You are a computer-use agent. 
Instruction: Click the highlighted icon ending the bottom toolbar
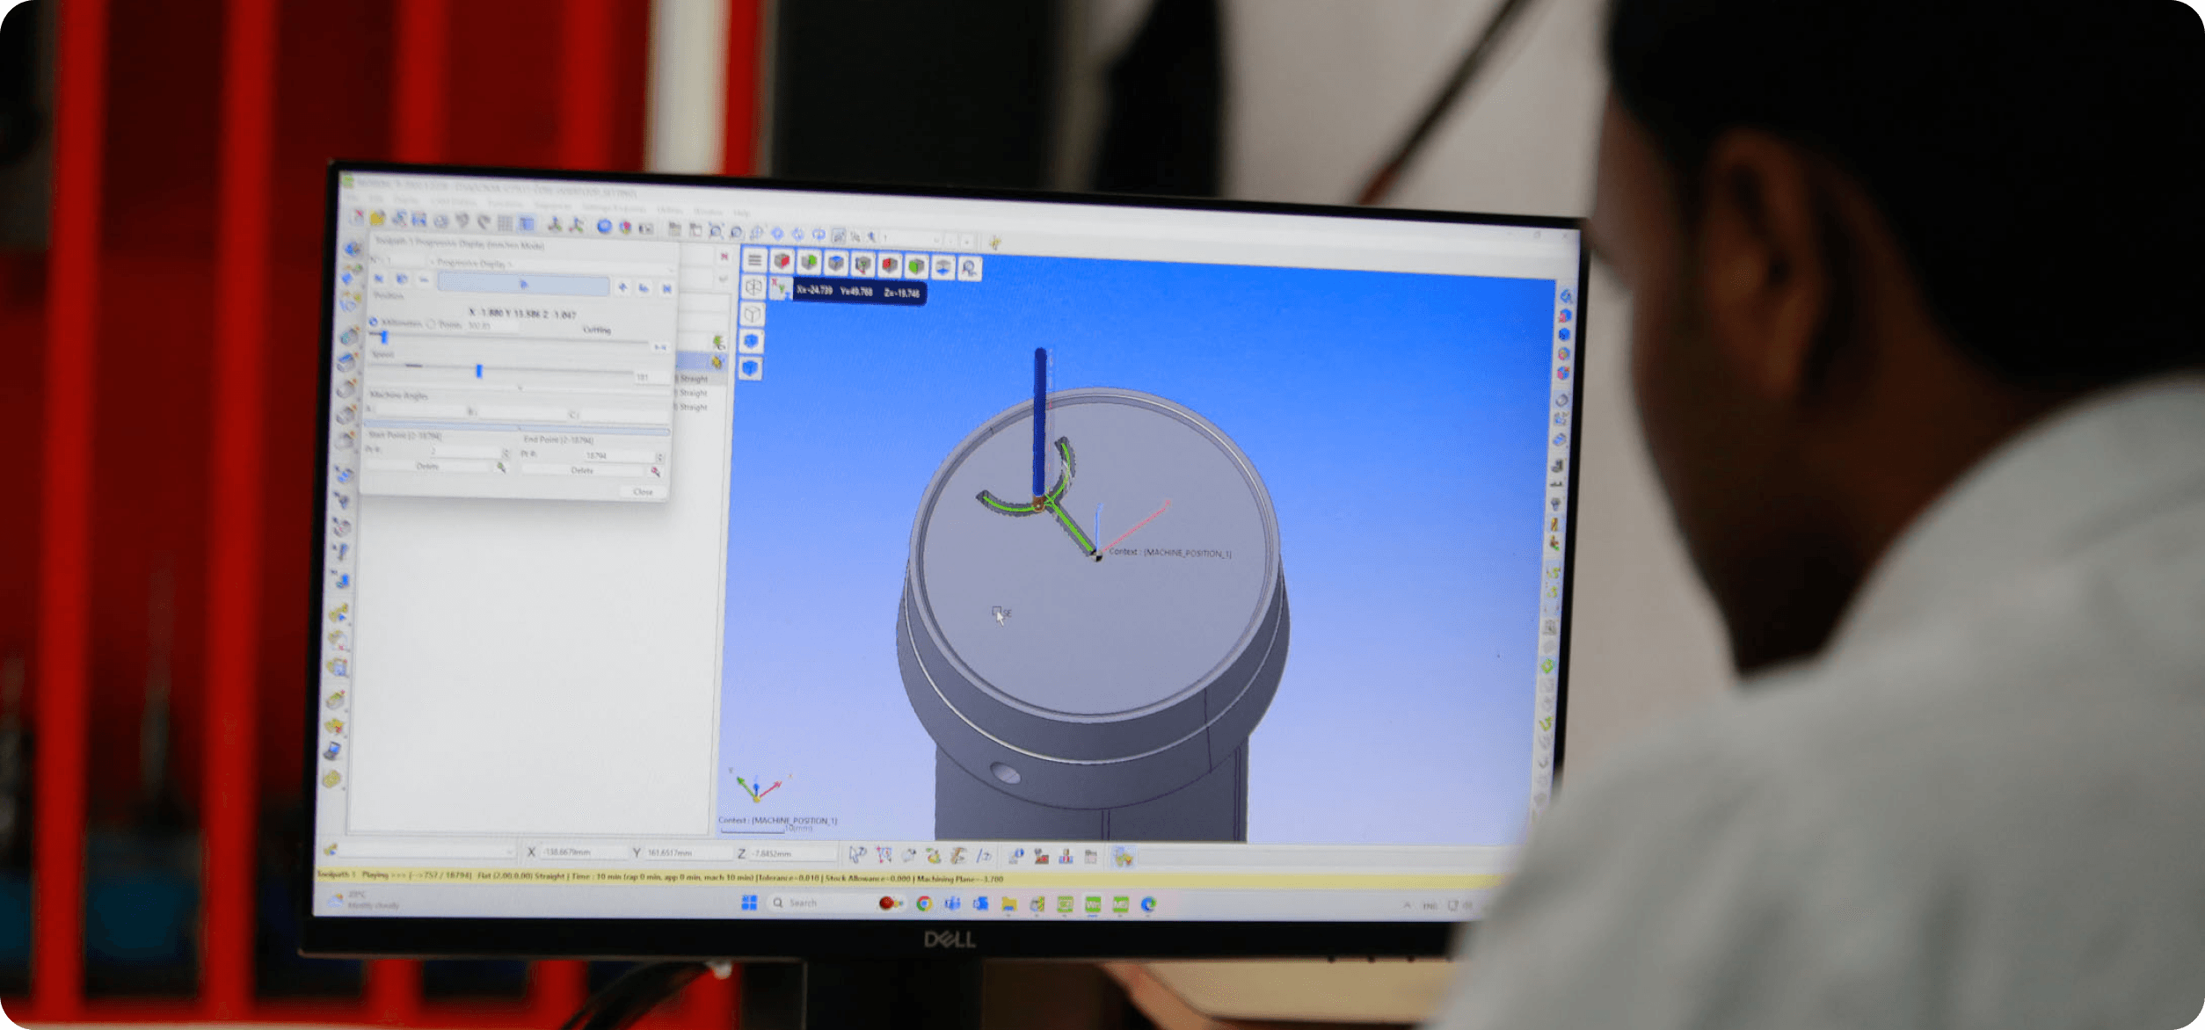coord(1123,857)
